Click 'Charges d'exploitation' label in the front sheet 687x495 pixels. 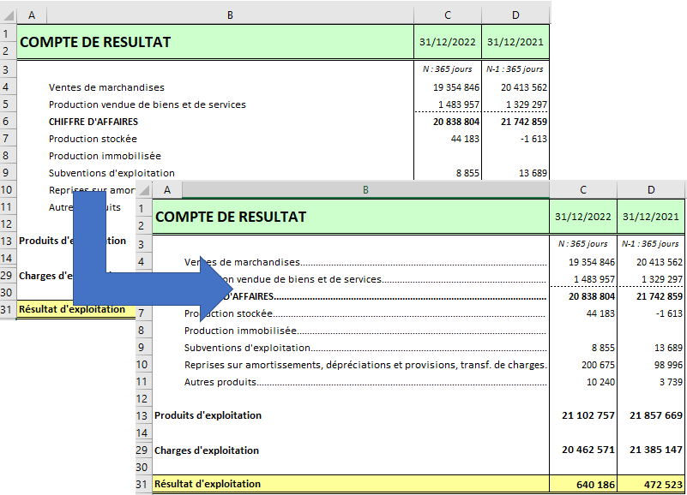pyautogui.click(x=207, y=450)
